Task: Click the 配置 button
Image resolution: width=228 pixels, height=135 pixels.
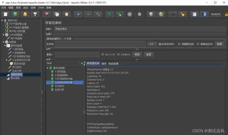Action: click(219, 44)
